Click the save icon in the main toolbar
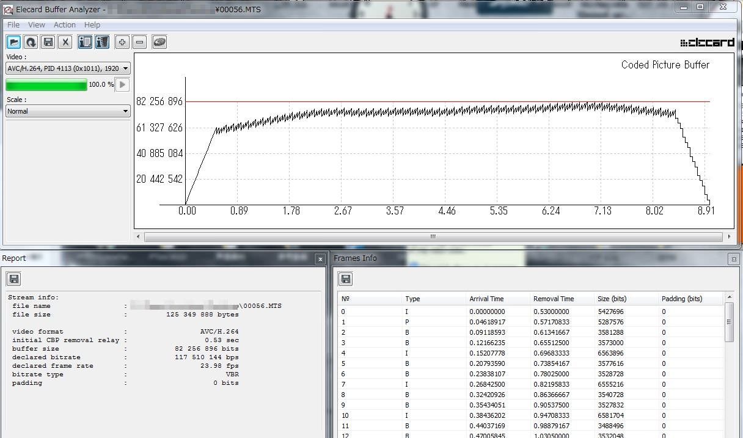 [x=48, y=42]
